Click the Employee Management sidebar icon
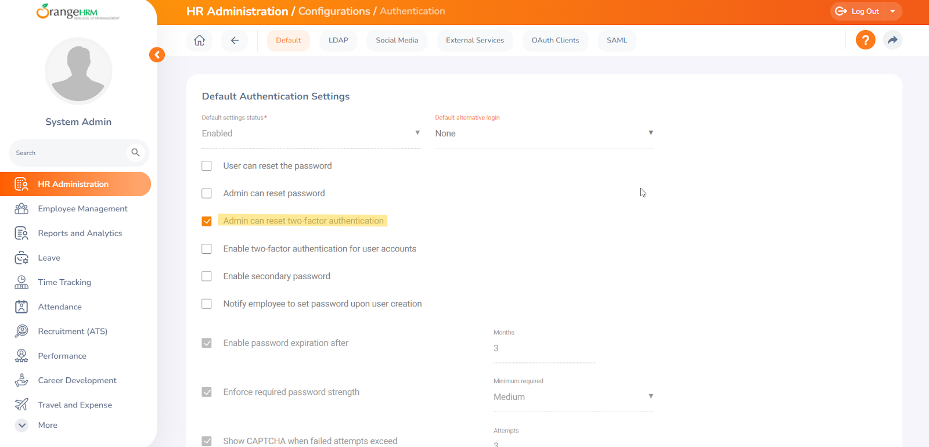Viewport: 929px width, 447px height. [x=21, y=208]
